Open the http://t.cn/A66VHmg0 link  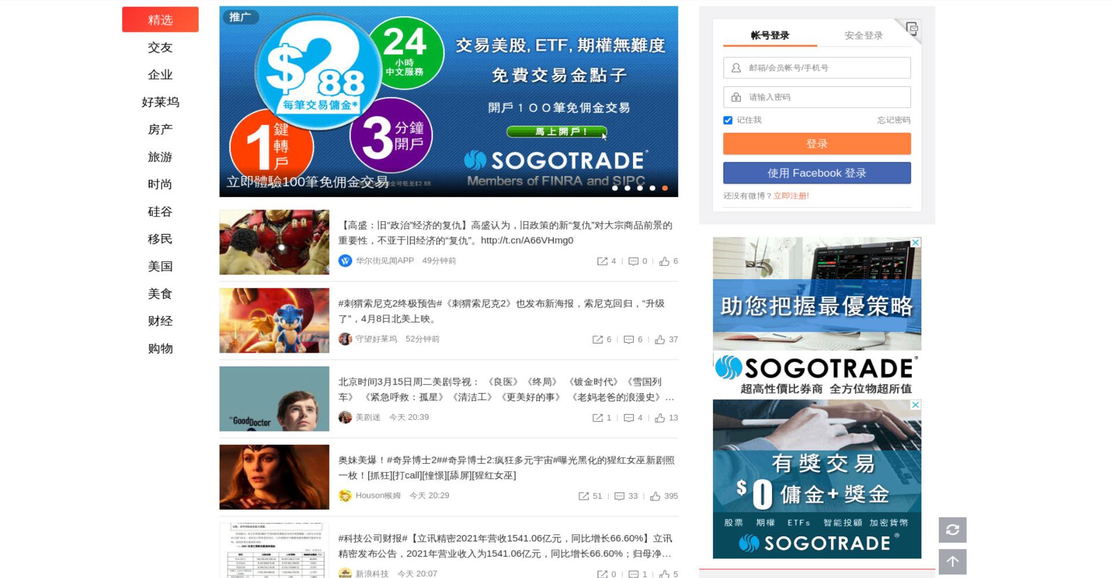coord(527,240)
